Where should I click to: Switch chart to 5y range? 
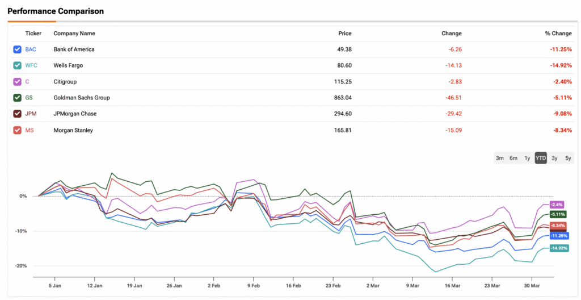tap(568, 158)
